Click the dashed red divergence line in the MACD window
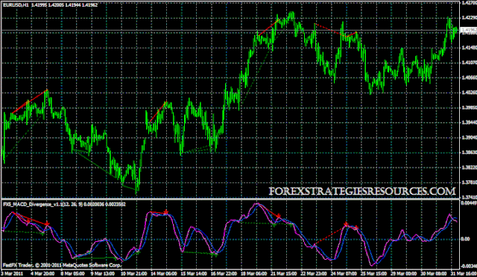 (329, 235)
